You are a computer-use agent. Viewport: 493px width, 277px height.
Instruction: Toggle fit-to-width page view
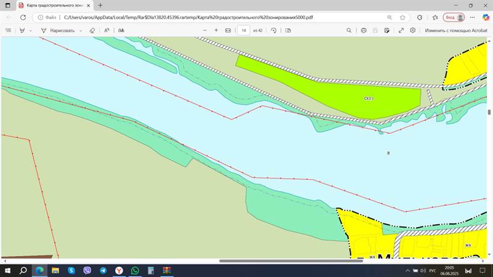click(228, 30)
